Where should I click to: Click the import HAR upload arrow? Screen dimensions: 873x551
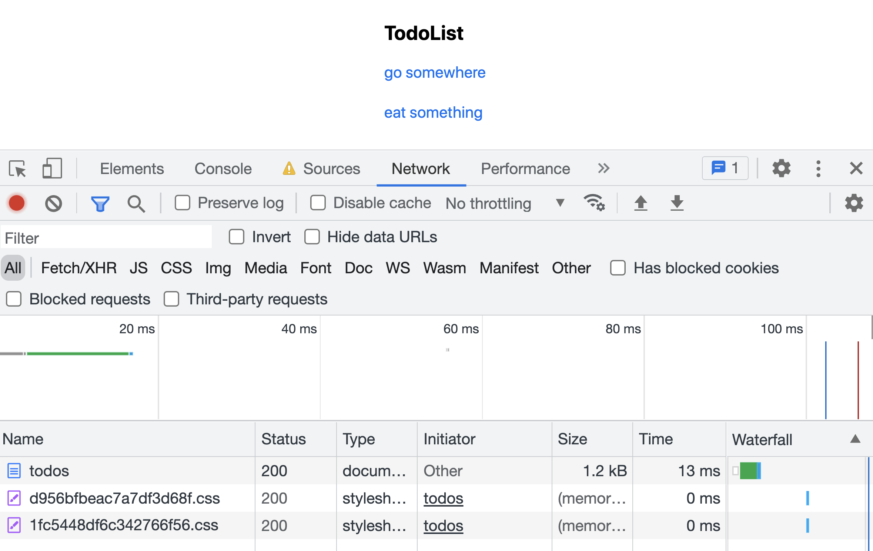click(x=640, y=203)
